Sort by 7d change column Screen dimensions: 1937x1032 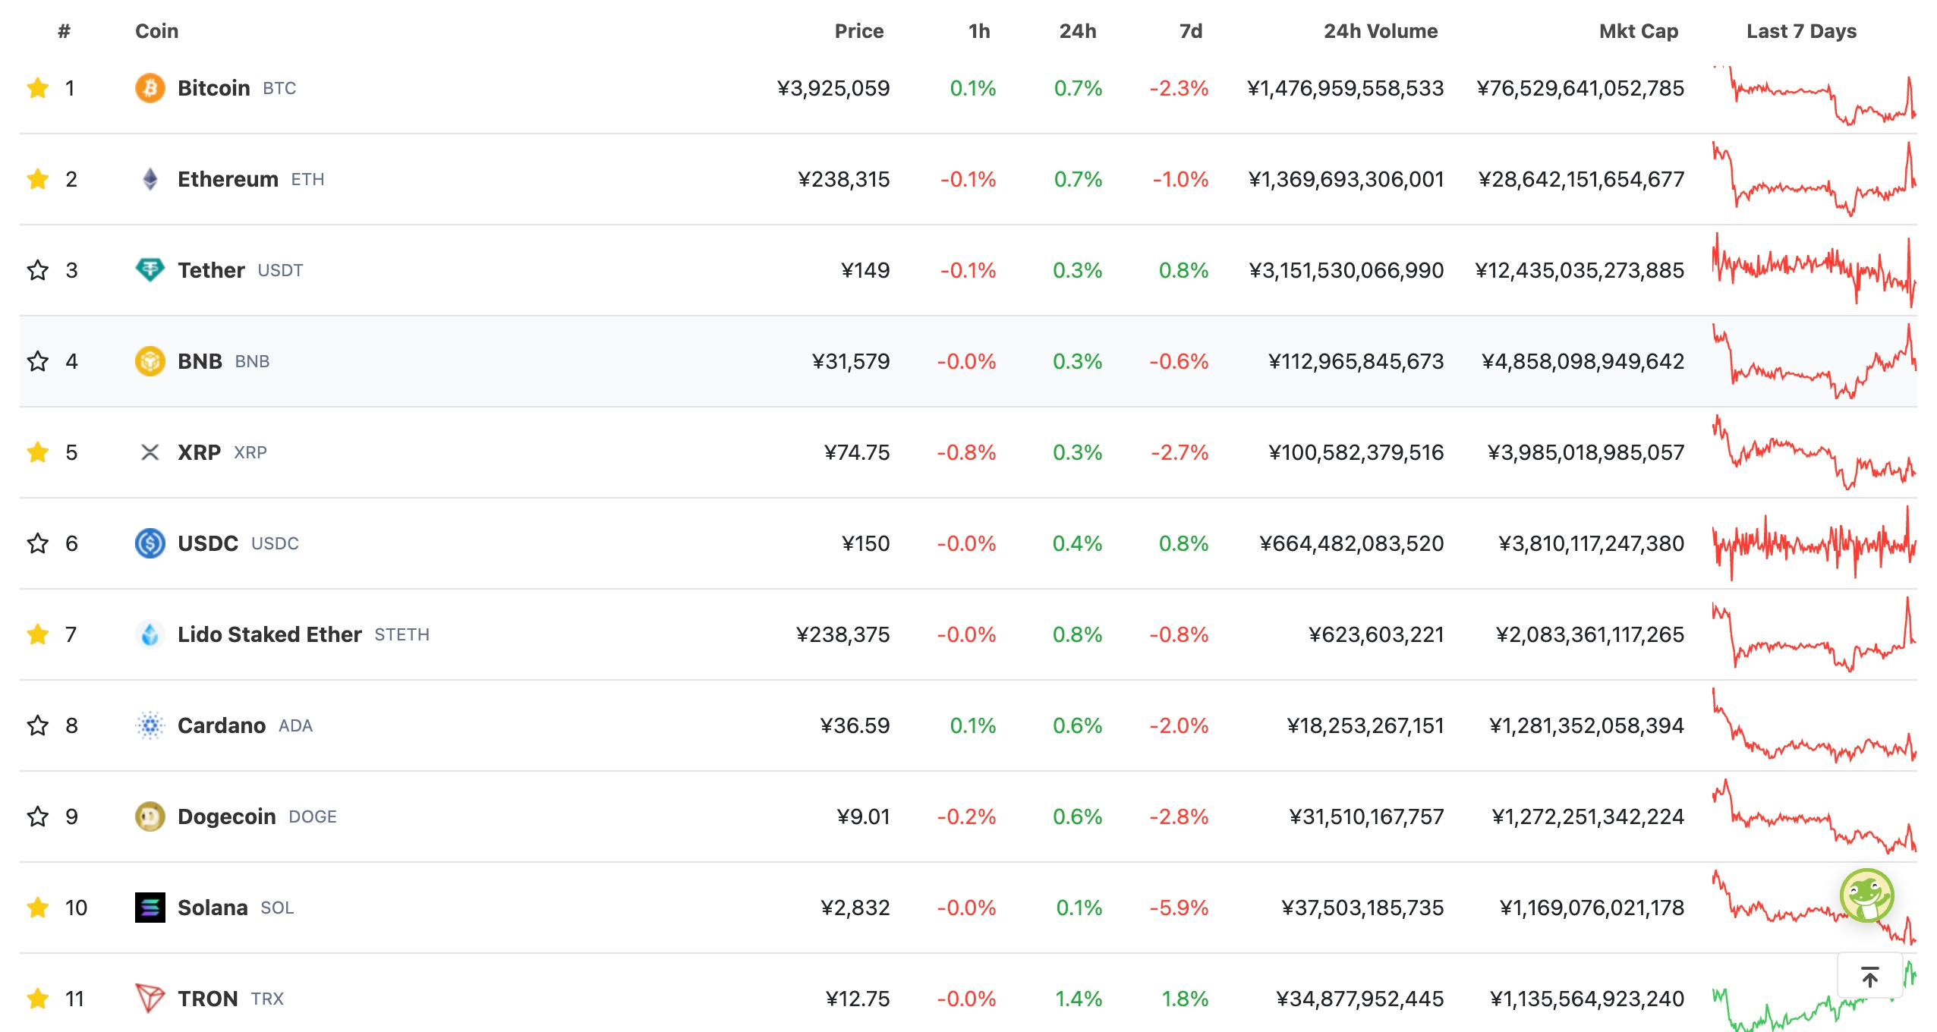(x=1191, y=31)
